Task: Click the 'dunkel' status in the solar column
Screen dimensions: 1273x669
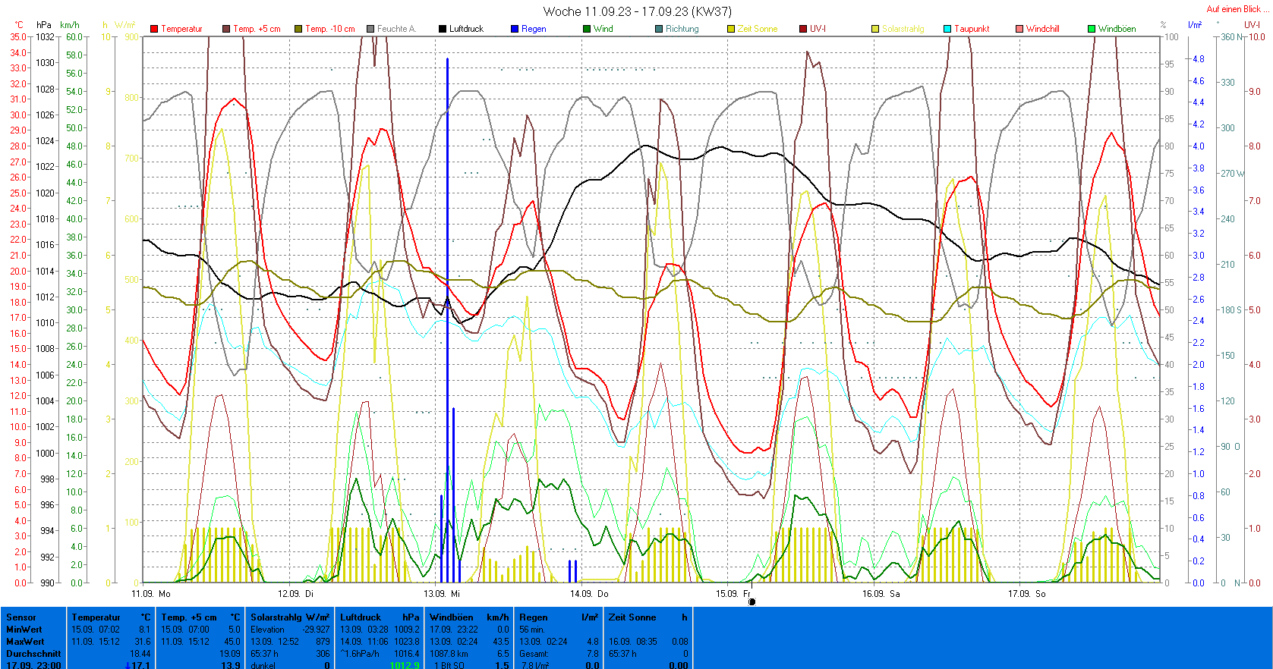Action: point(263,665)
